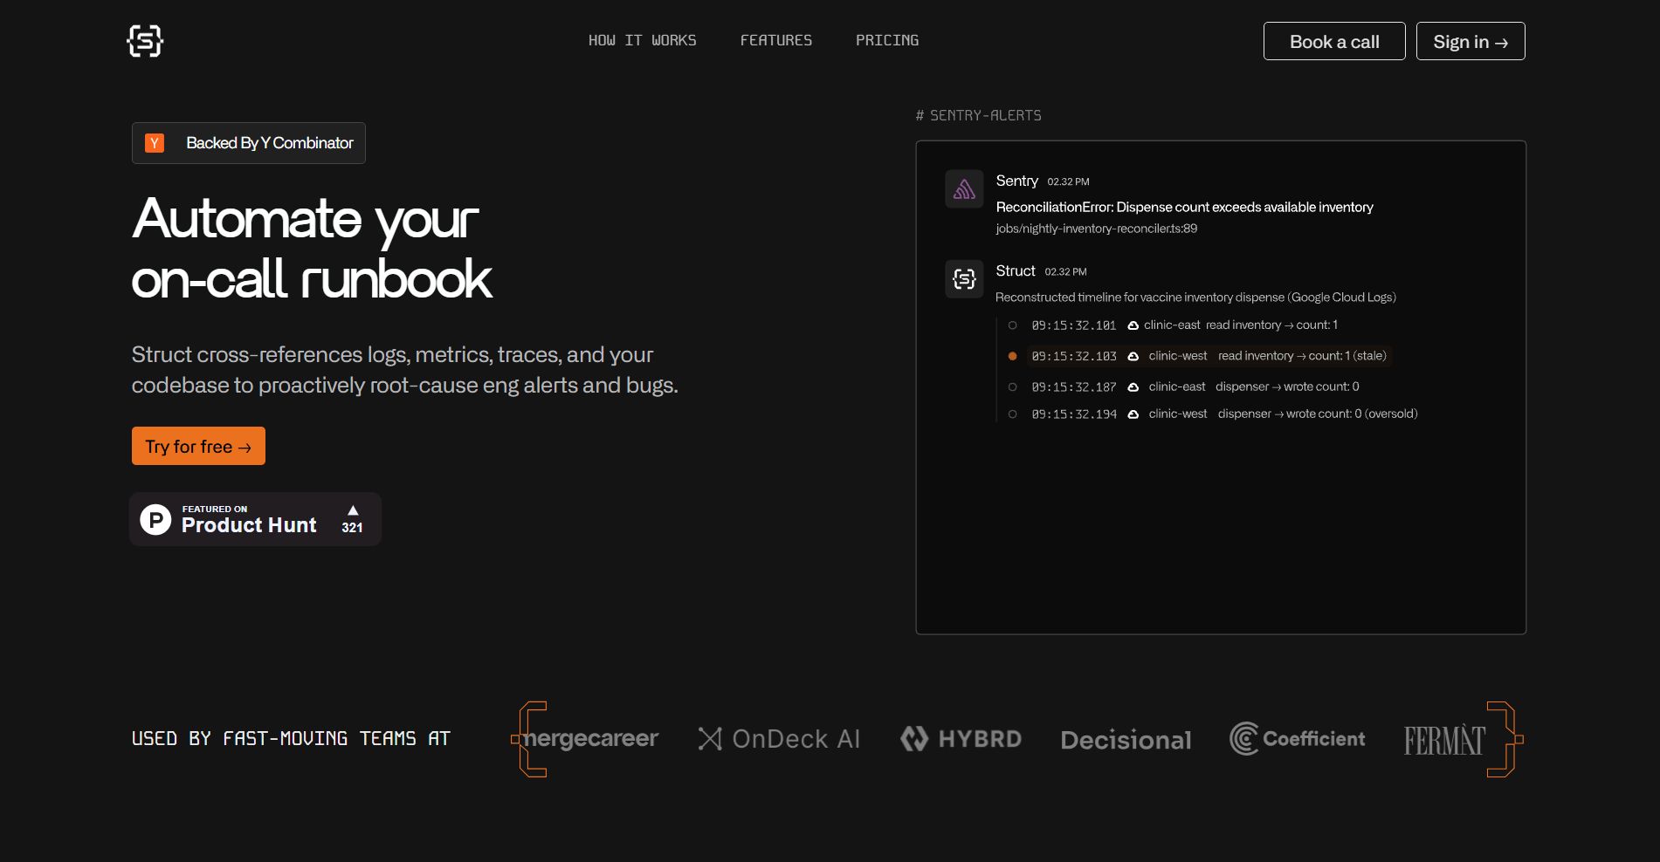The width and height of the screenshot is (1660, 862).
Task: Click the Struct sender name in reply
Action: click(1015, 270)
